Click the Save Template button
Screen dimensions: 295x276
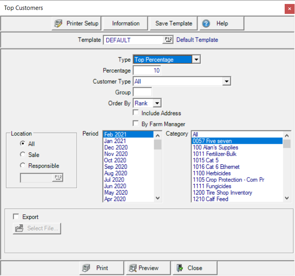[174, 23]
